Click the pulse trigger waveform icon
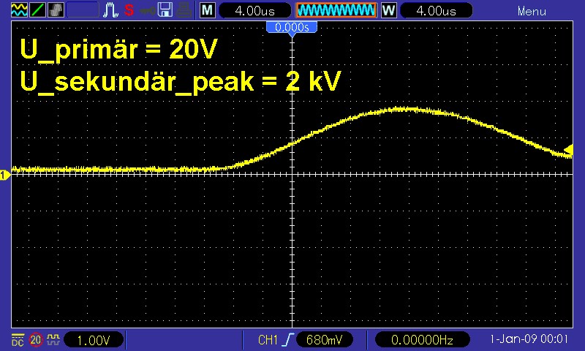The height and width of the screenshot is (351, 585). pyautogui.click(x=111, y=11)
